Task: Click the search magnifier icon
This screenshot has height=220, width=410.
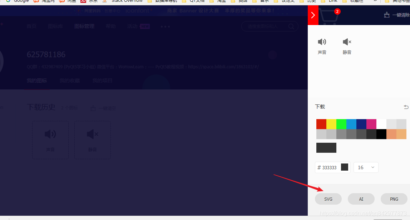Action: click(291, 26)
